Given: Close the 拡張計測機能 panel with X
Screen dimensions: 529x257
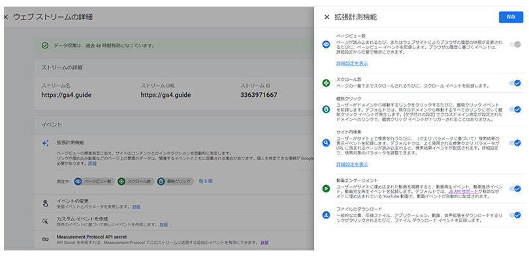Looking at the screenshot, I should tap(327, 17).
